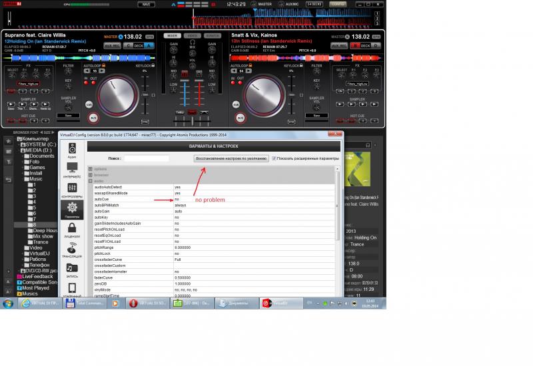Open right deck effect selector dropdown

tap(358, 84)
